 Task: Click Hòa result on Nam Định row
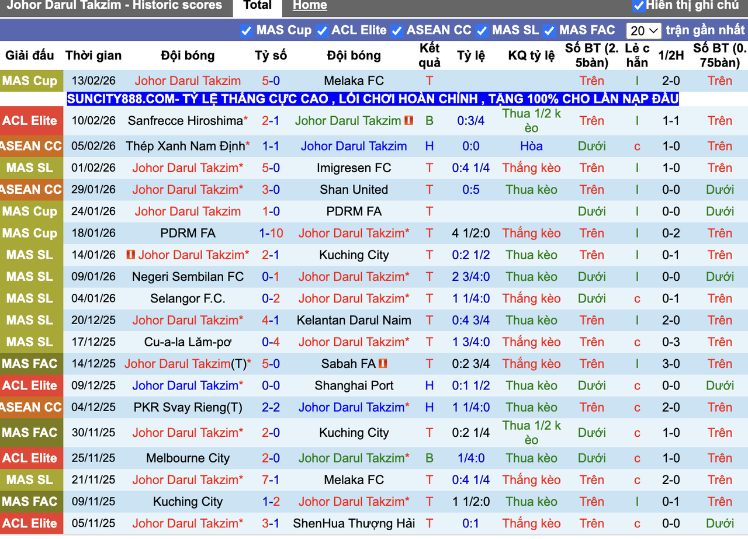[532, 146]
